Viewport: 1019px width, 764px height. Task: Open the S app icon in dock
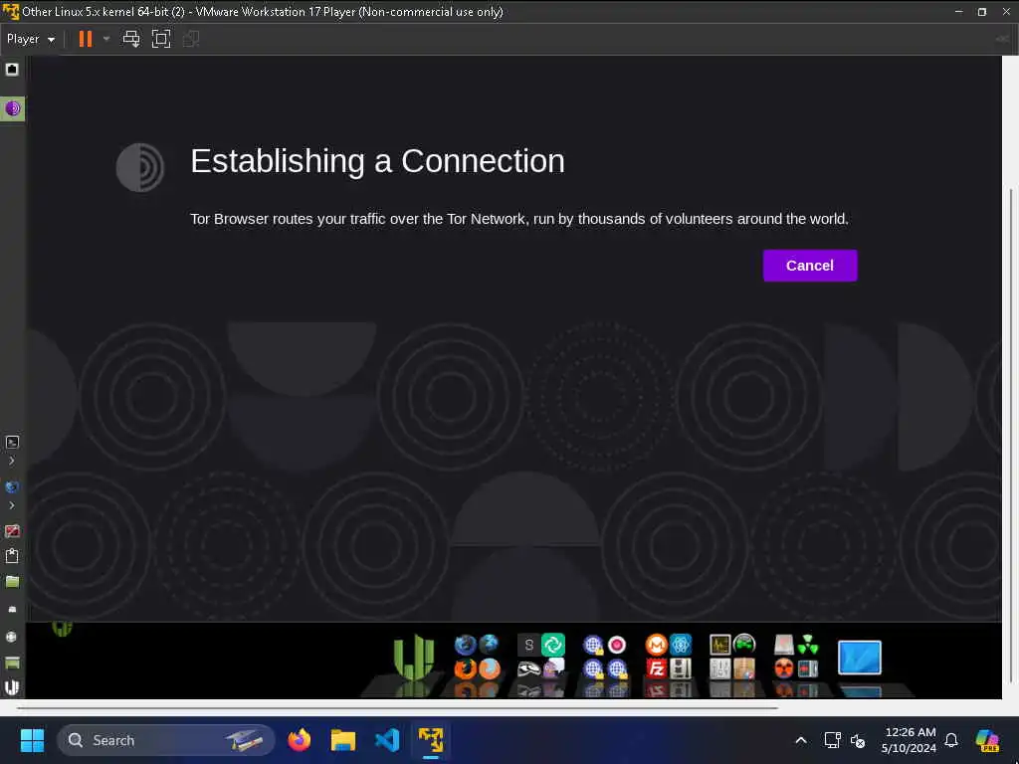click(x=529, y=645)
